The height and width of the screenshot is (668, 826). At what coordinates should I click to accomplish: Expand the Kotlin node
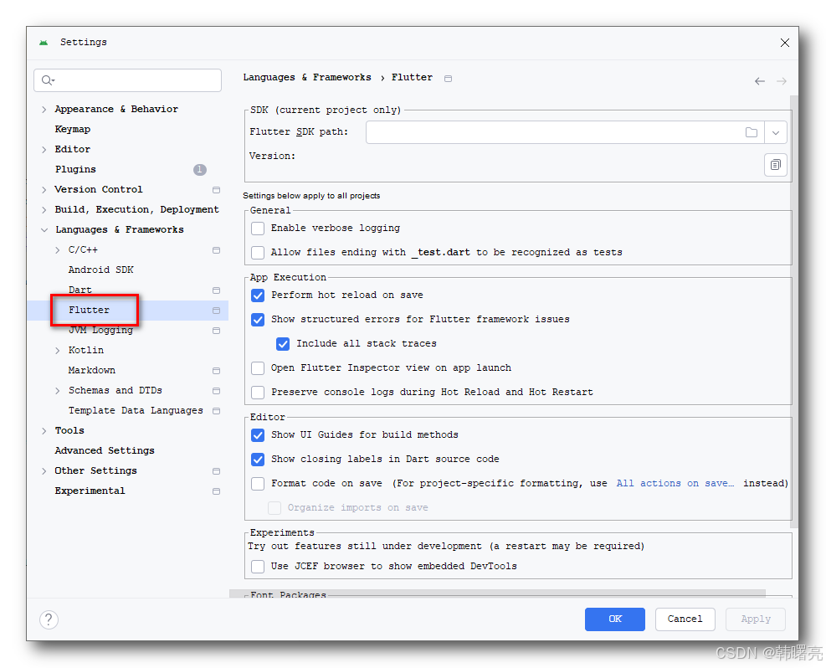58,351
